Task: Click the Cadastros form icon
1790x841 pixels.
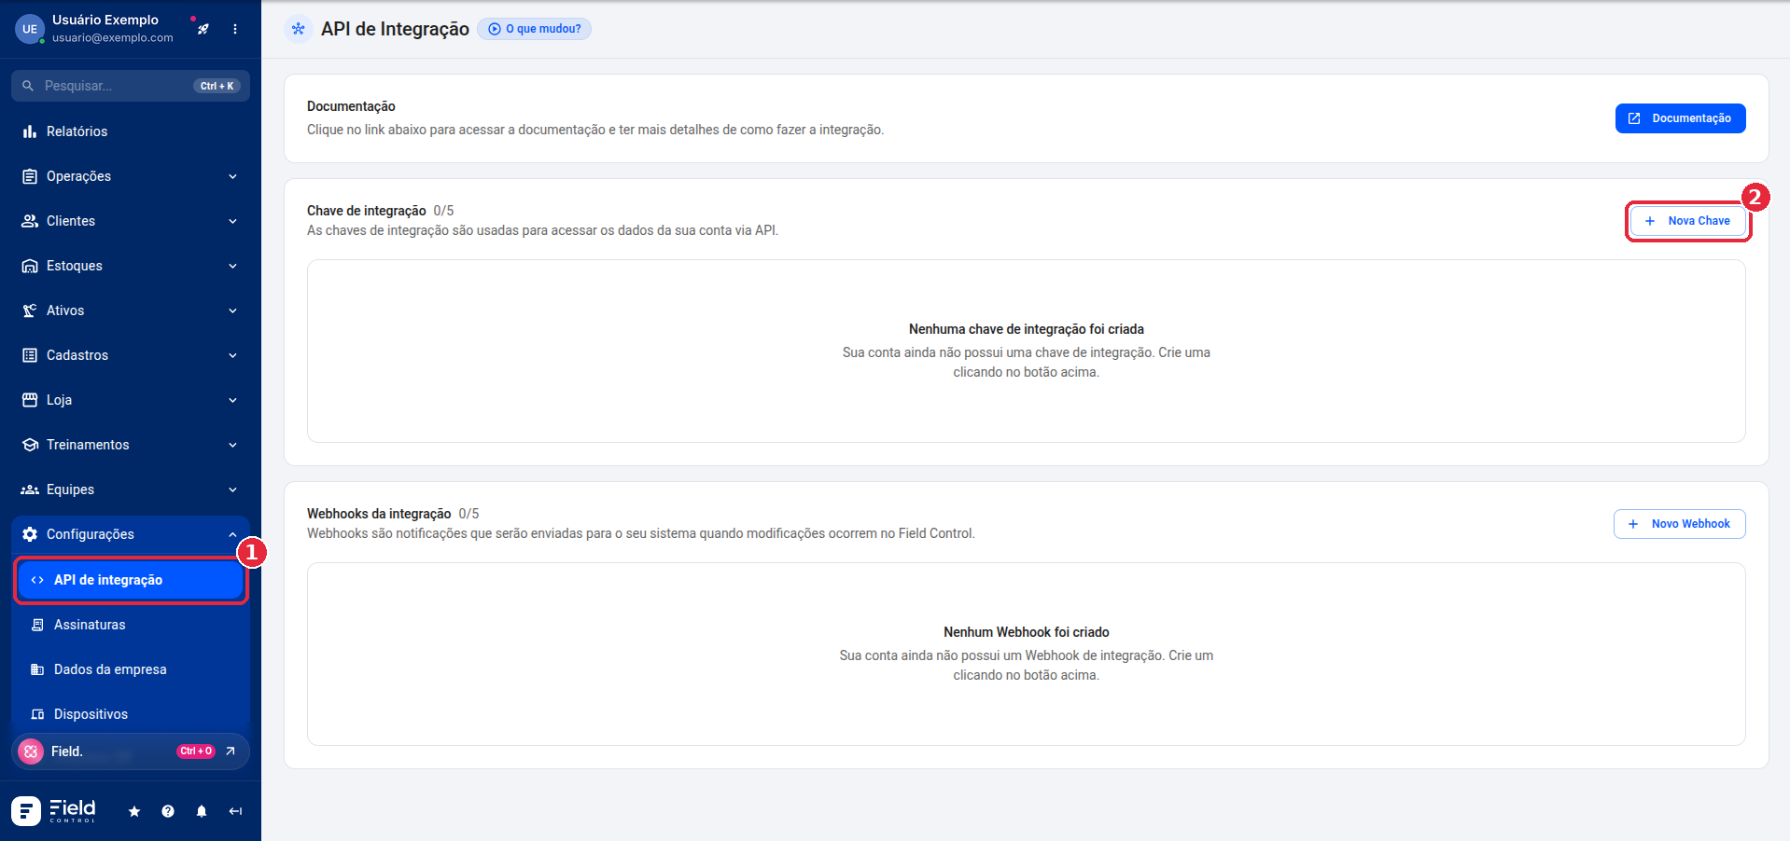Action: pyautogui.click(x=30, y=355)
